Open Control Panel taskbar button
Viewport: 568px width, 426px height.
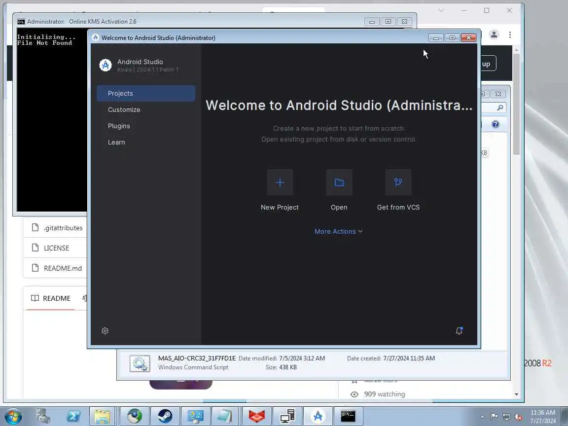point(196,416)
